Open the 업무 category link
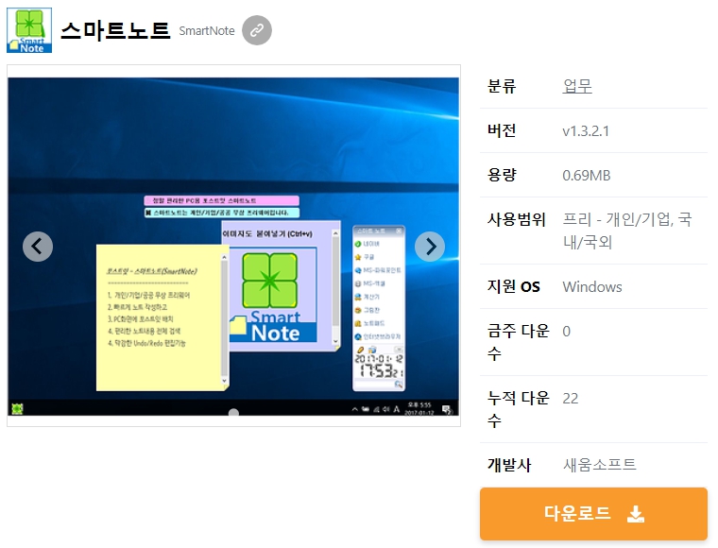 [577, 86]
